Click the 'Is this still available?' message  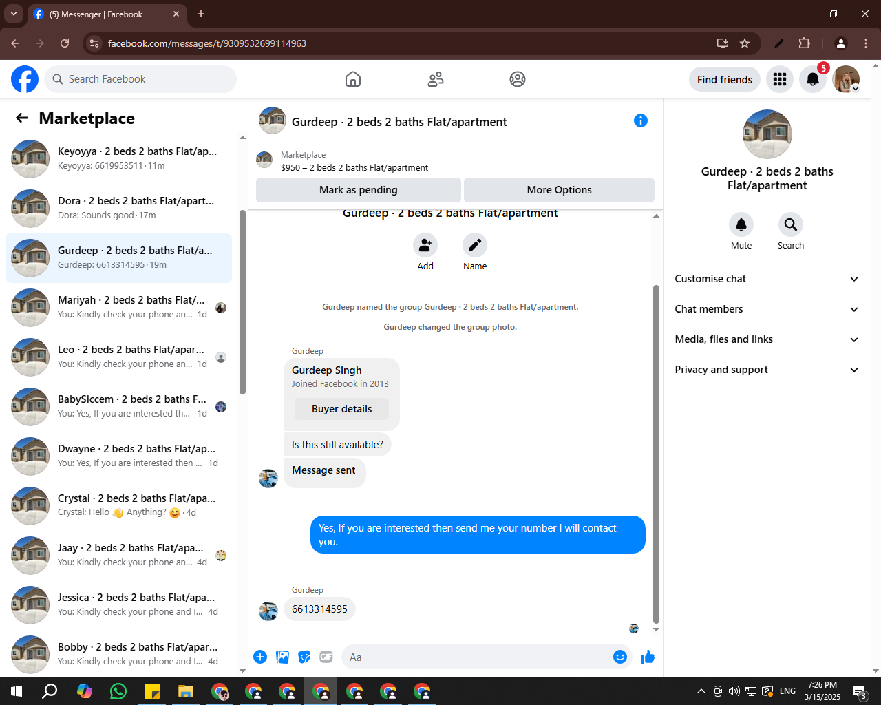337,445
